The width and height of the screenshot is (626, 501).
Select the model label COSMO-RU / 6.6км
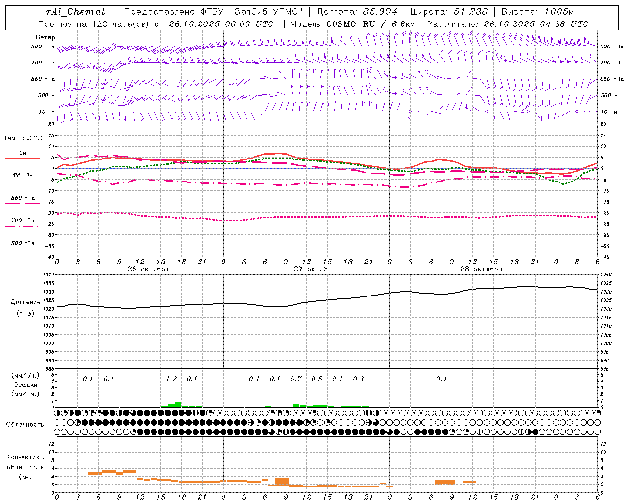click(x=371, y=24)
